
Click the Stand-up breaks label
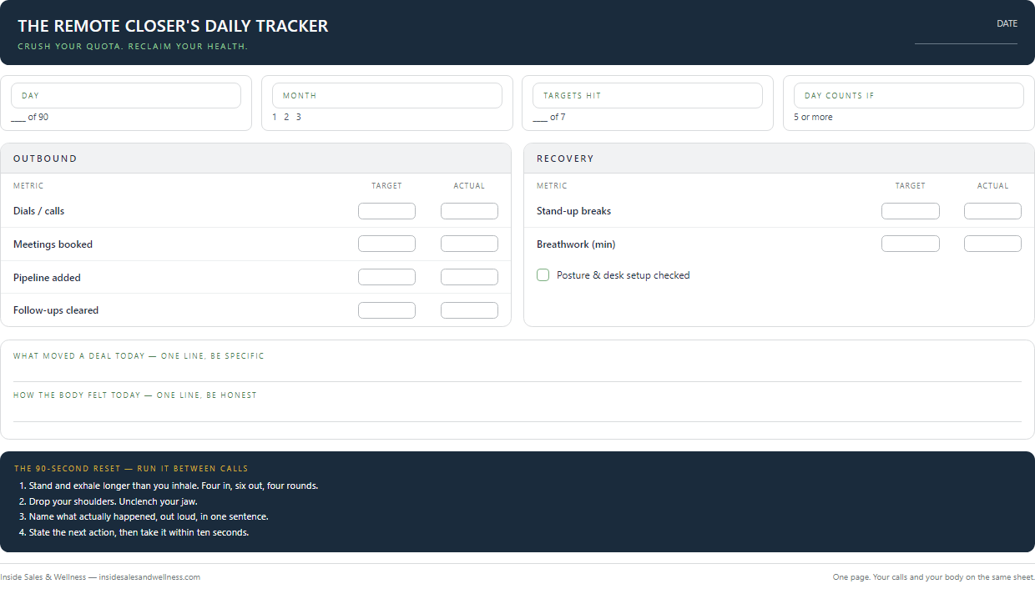click(x=574, y=211)
